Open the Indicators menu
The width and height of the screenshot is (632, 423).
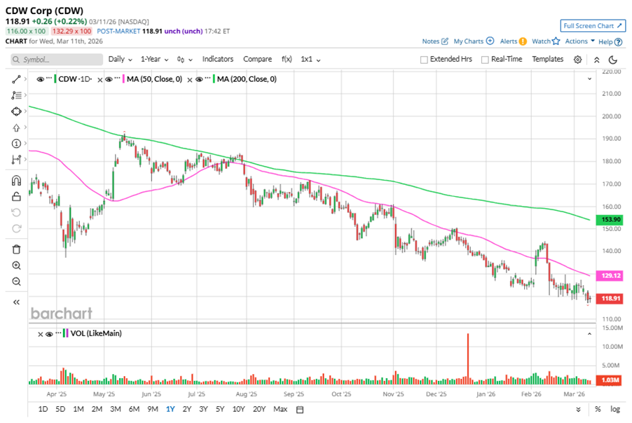[x=218, y=60]
